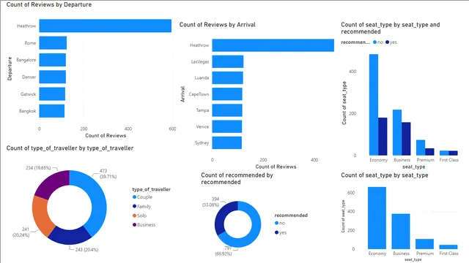Click 'yes' legend dot in clustered seat chart
The width and height of the screenshot is (469, 263).
(x=388, y=42)
